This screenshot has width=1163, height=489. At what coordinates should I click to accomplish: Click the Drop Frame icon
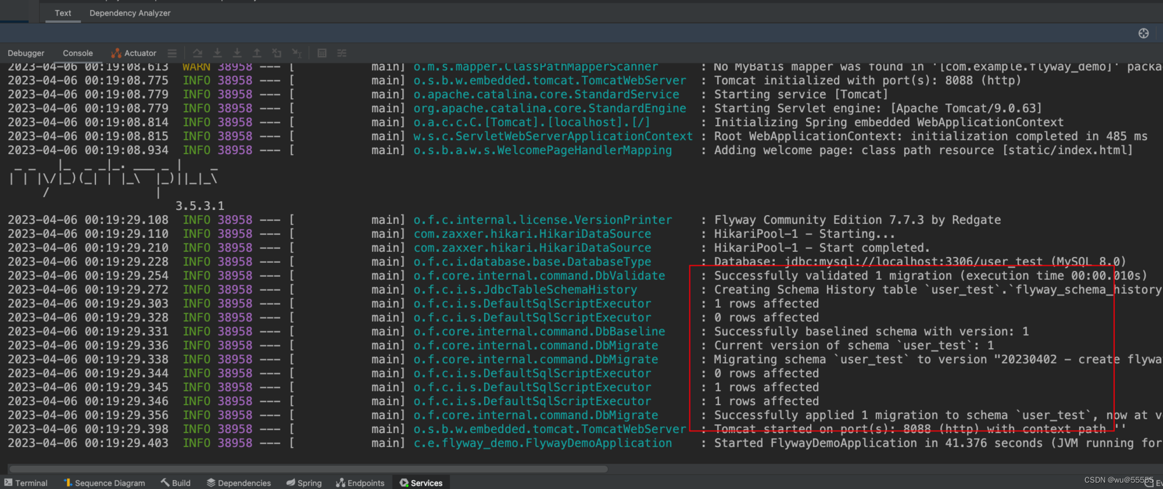(x=277, y=53)
